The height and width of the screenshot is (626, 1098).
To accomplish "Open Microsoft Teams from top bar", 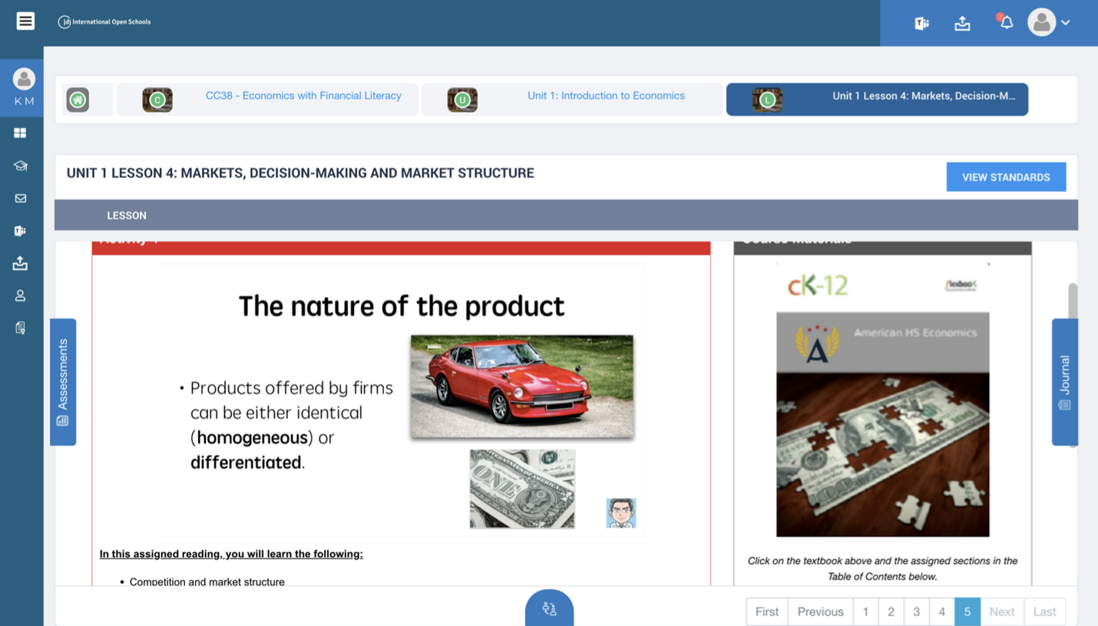I will pyautogui.click(x=921, y=23).
